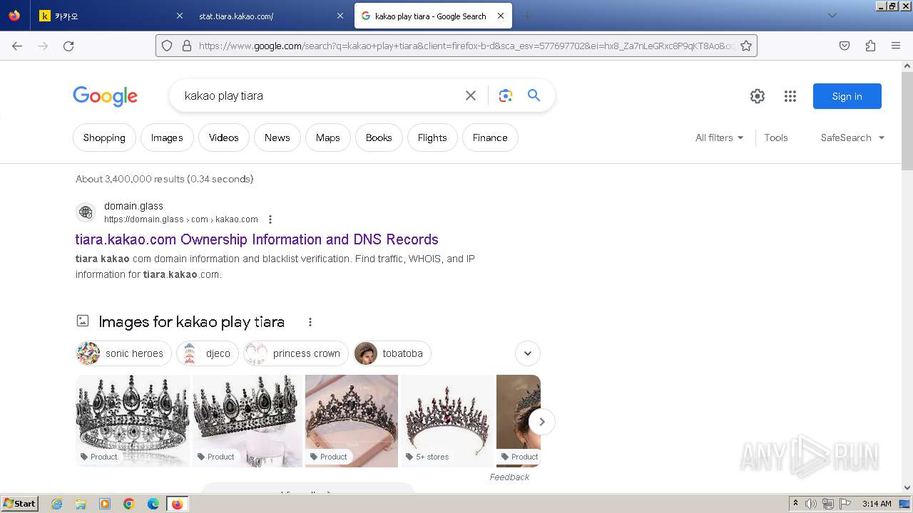
Task: Go to Google homepage via logo
Action: coord(105,96)
